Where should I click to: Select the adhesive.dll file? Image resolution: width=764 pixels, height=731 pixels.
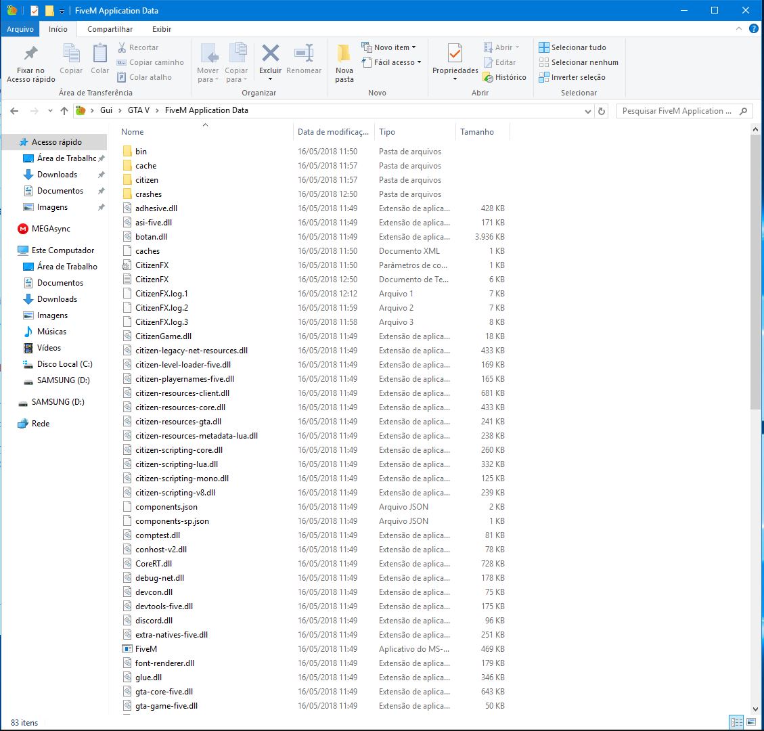pyautogui.click(x=150, y=208)
